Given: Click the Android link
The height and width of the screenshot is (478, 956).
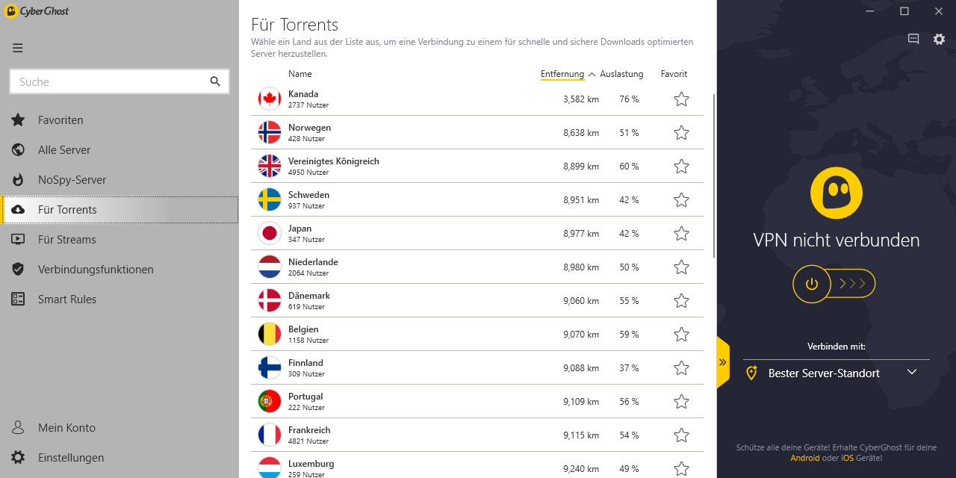Looking at the screenshot, I should (x=805, y=458).
